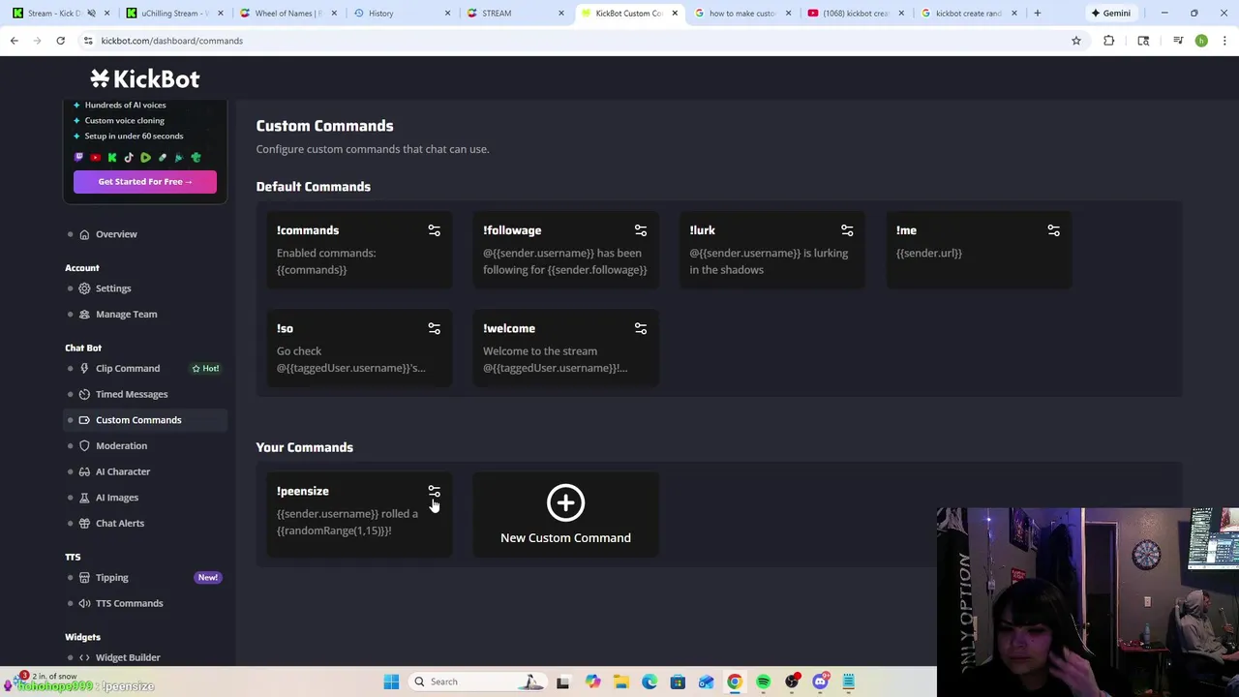Open File Explorer from the taskbar
The height and width of the screenshot is (697, 1239).
point(620,682)
